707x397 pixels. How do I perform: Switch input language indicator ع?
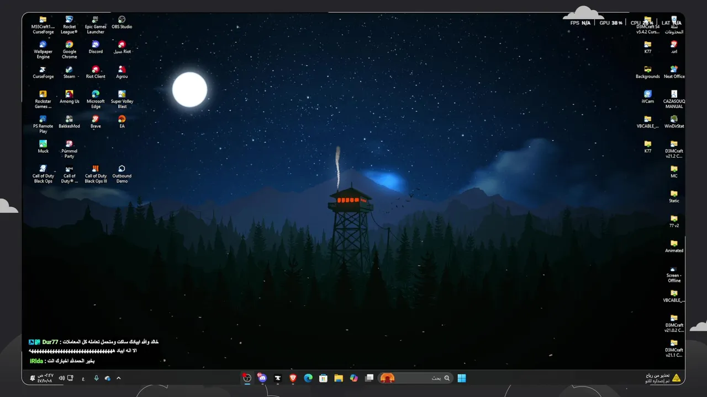83,378
